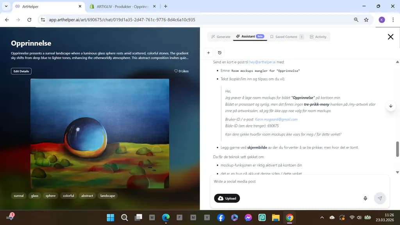The width and height of the screenshot is (400, 225).
Task: Bookmark this page with star icon
Action: [x=366, y=20]
